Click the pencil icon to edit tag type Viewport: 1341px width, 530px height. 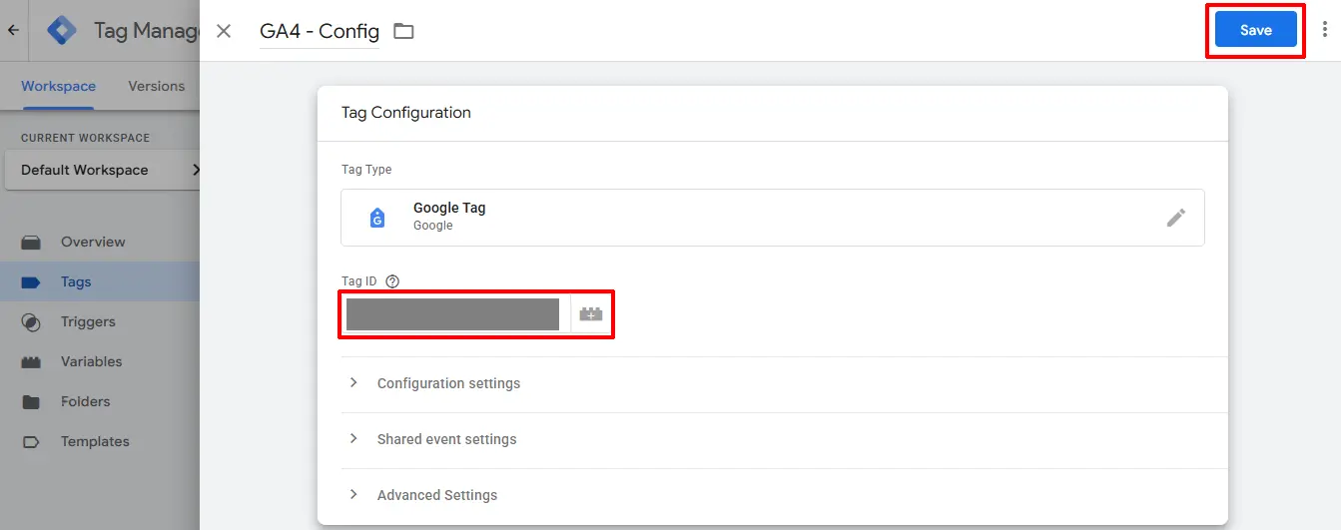[1176, 218]
